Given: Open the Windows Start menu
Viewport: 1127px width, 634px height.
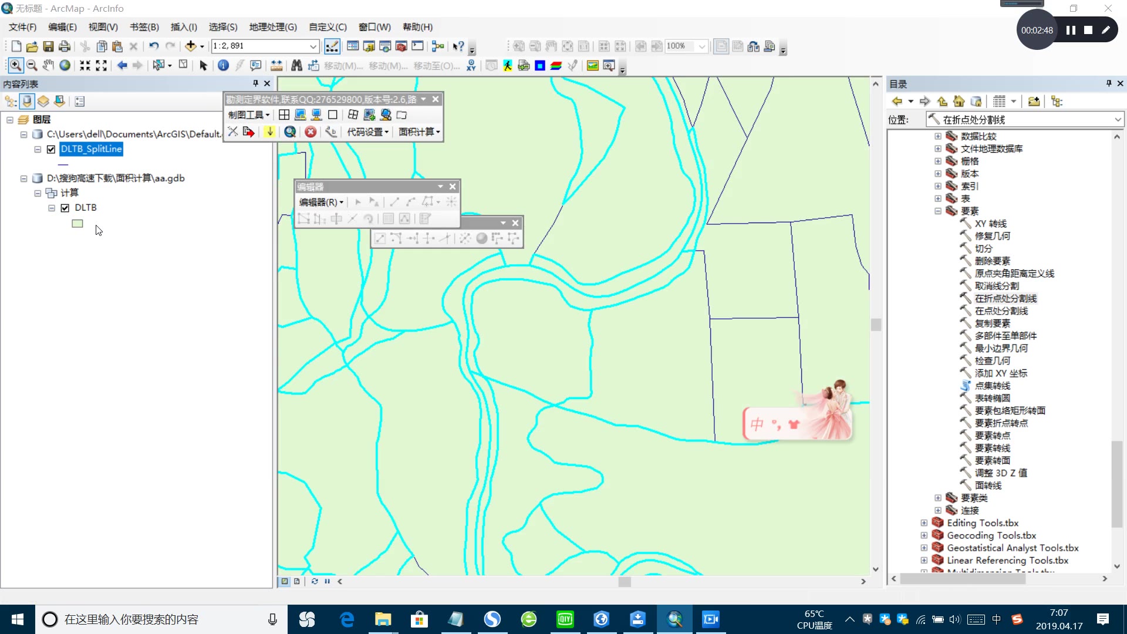Looking at the screenshot, I should tap(18, 619).
